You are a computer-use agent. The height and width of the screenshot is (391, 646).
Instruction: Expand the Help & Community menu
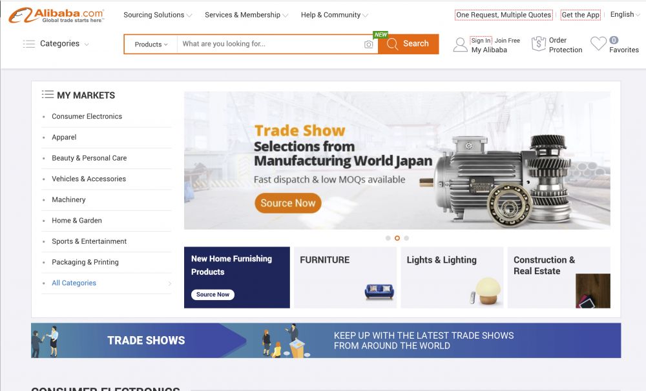point(335,15)
